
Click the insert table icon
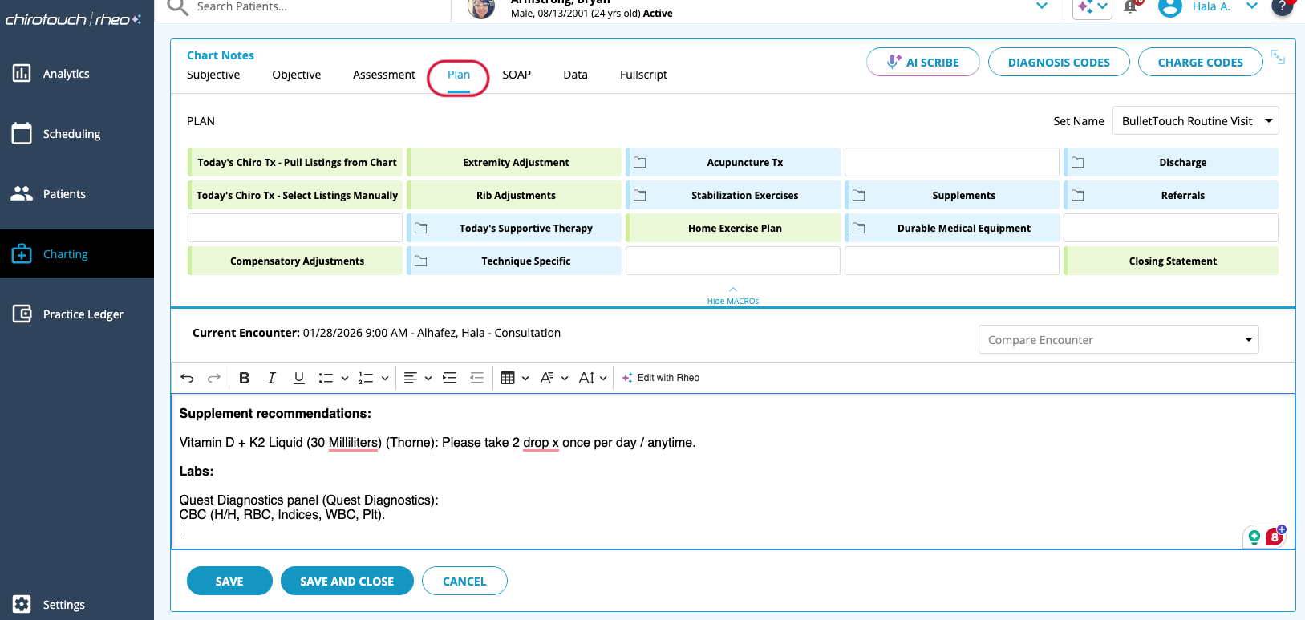pos(508,378)
